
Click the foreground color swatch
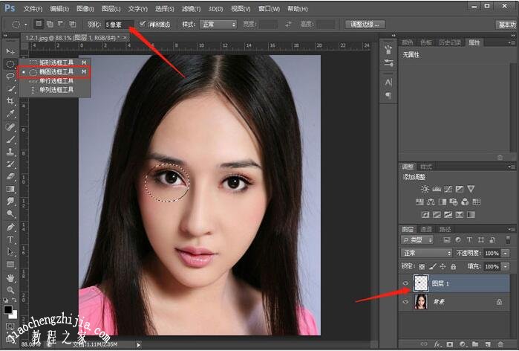click(x=8, y=309)
